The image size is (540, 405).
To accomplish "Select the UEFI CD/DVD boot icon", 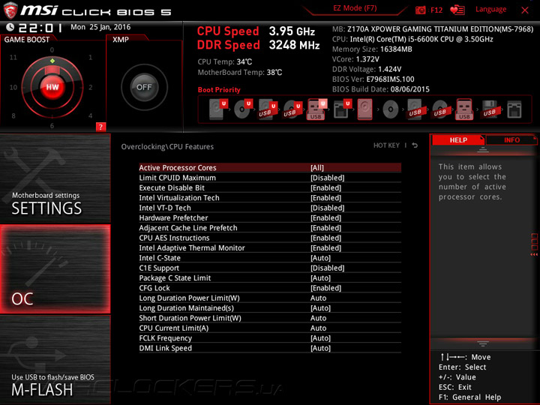I will tap(242, 109).
